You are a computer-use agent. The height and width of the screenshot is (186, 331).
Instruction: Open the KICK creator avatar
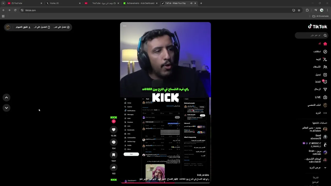coord(114,118)
